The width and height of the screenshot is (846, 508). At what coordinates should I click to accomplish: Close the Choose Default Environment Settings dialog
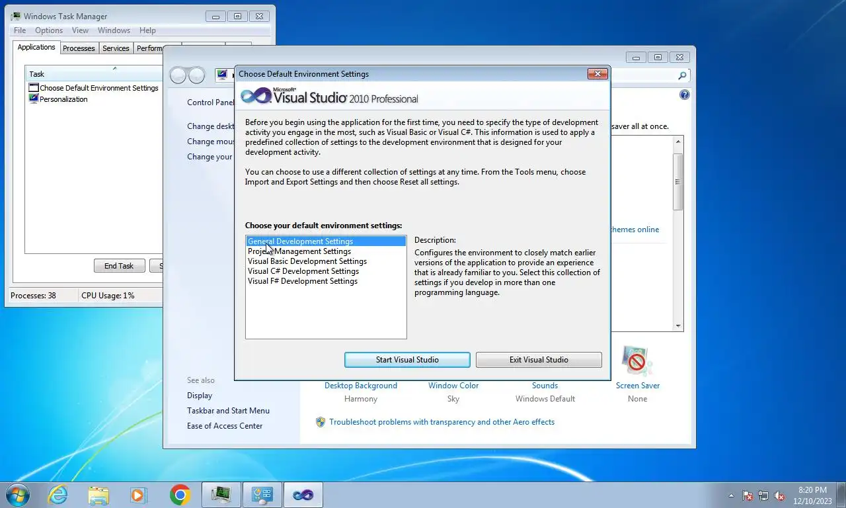pos(597,74)
